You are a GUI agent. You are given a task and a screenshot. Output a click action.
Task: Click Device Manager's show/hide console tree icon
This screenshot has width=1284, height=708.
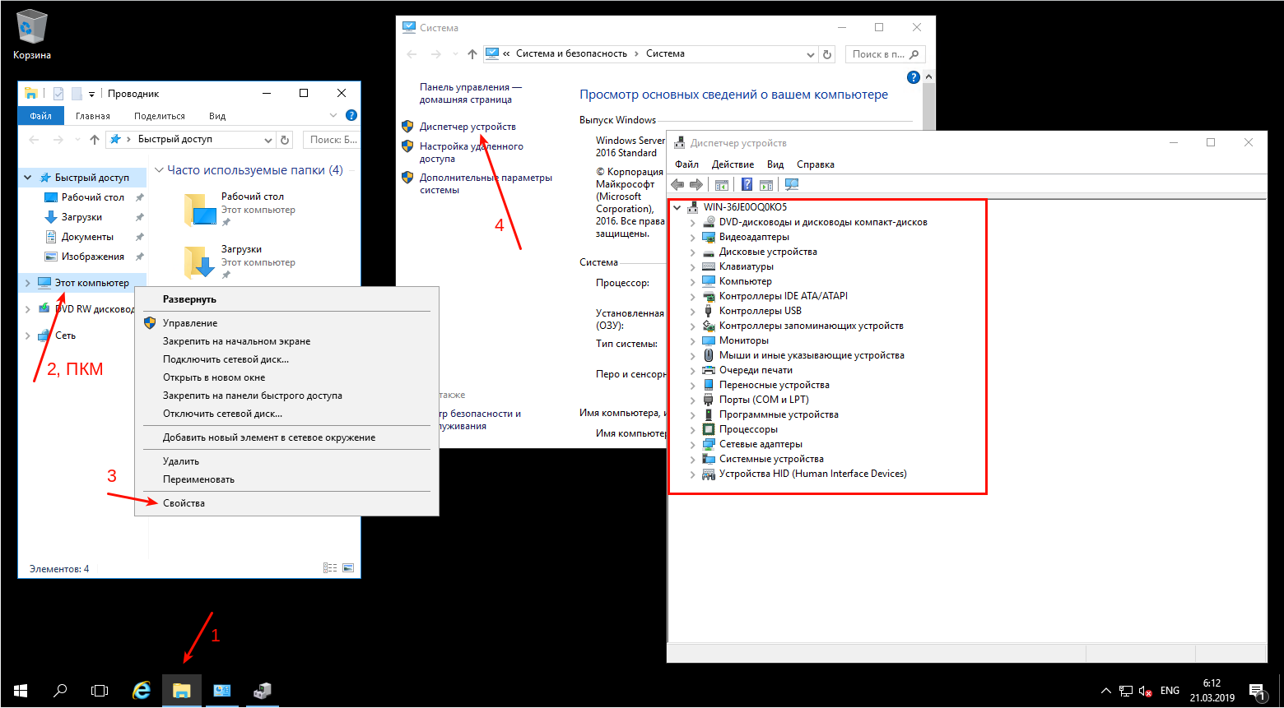[x=722, y=185]
